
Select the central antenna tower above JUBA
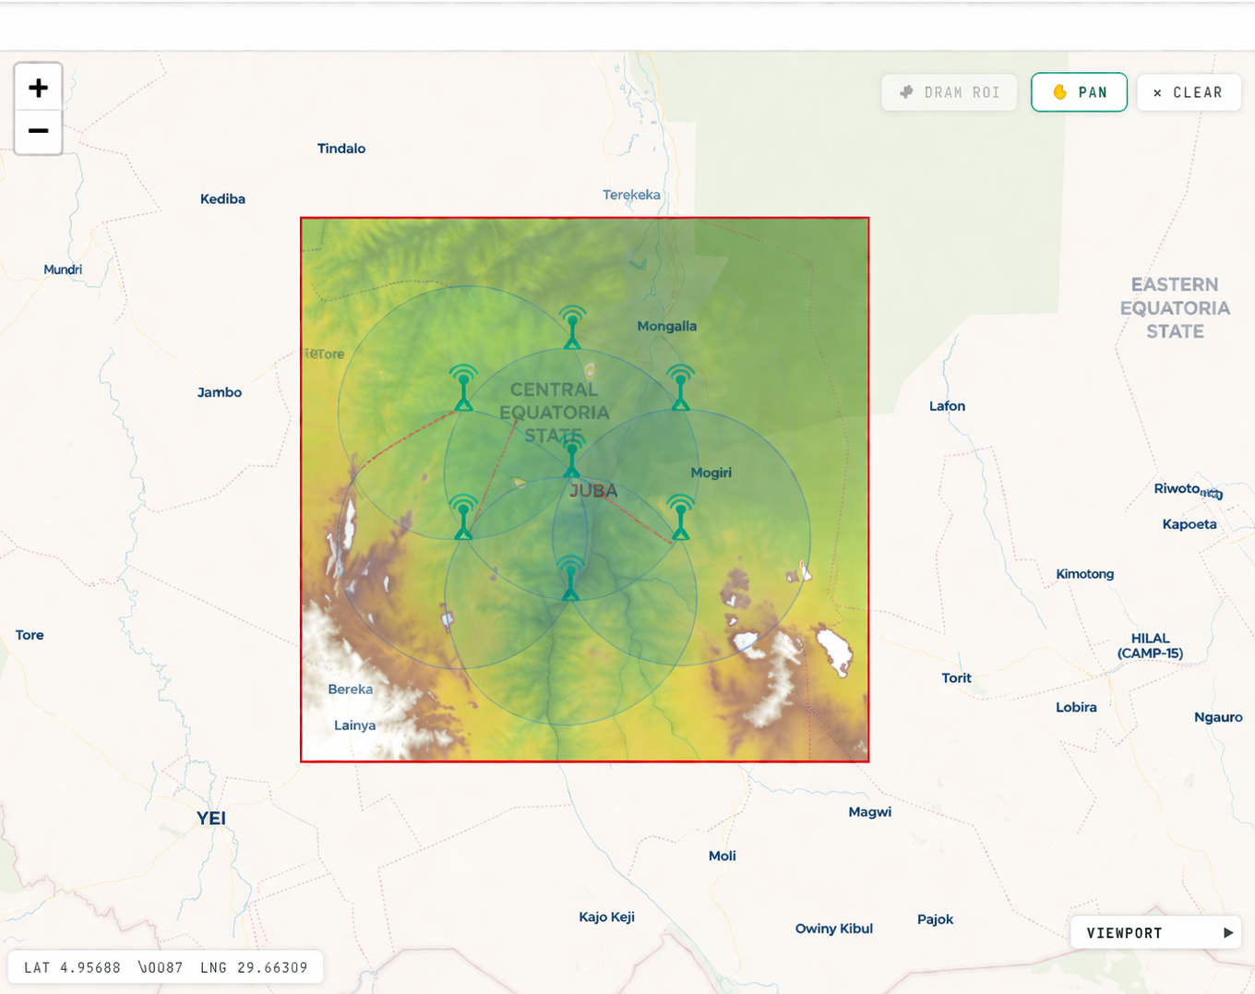tap(572, 455)
